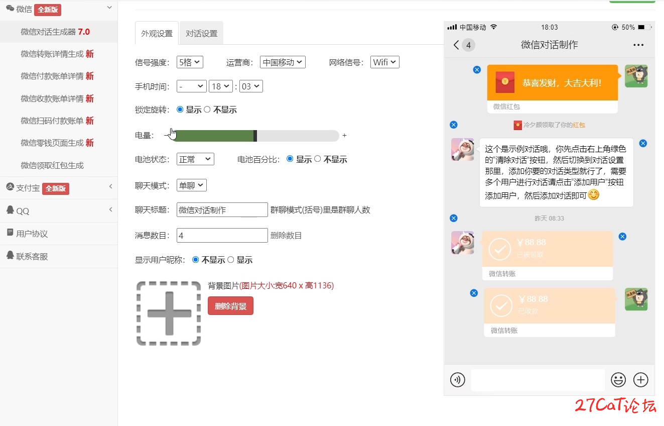Switch to the 对话设置 tab
The width and height of the screenshot is (664, 426).
coord(201,34)
